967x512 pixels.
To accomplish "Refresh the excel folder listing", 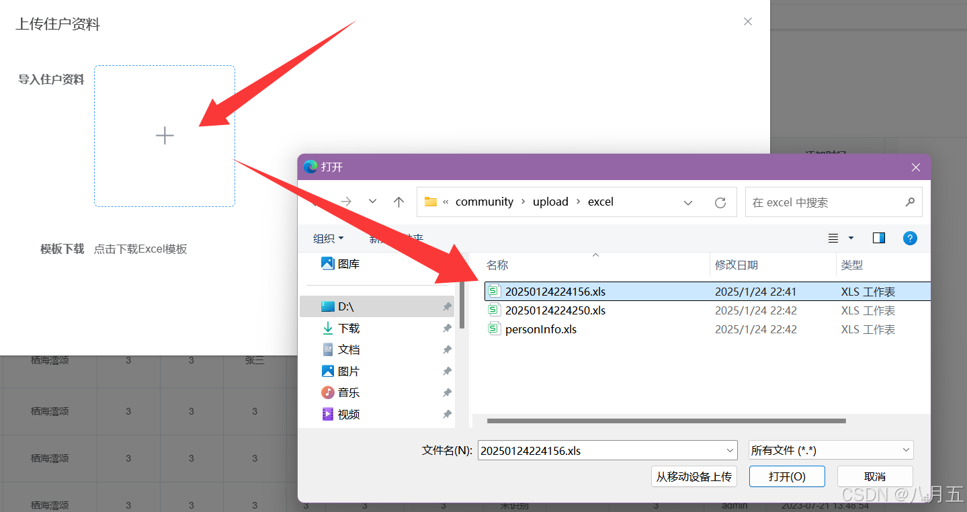I will click(720, 202).
